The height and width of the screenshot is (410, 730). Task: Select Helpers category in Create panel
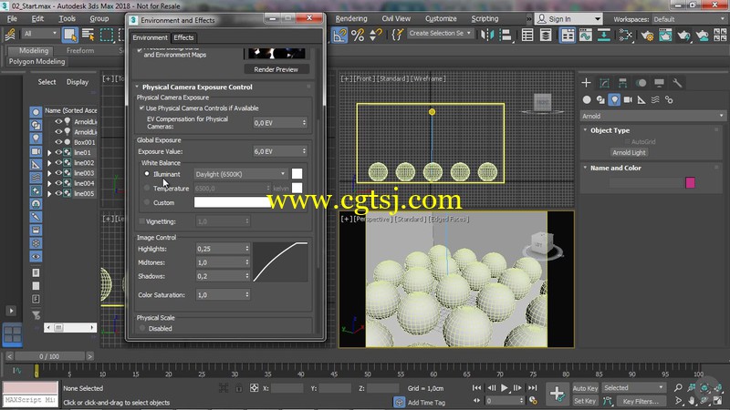coord(641,100)
